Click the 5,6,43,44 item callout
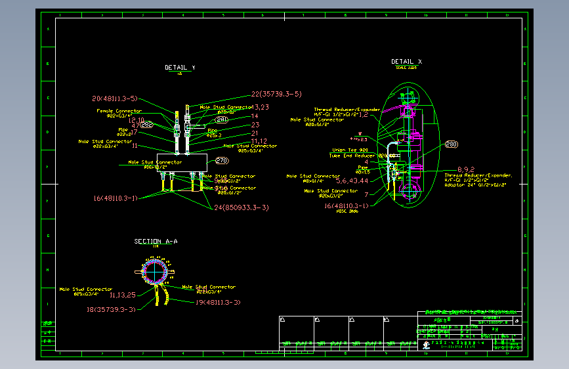The image size is (569, 369). click(352, 181)
